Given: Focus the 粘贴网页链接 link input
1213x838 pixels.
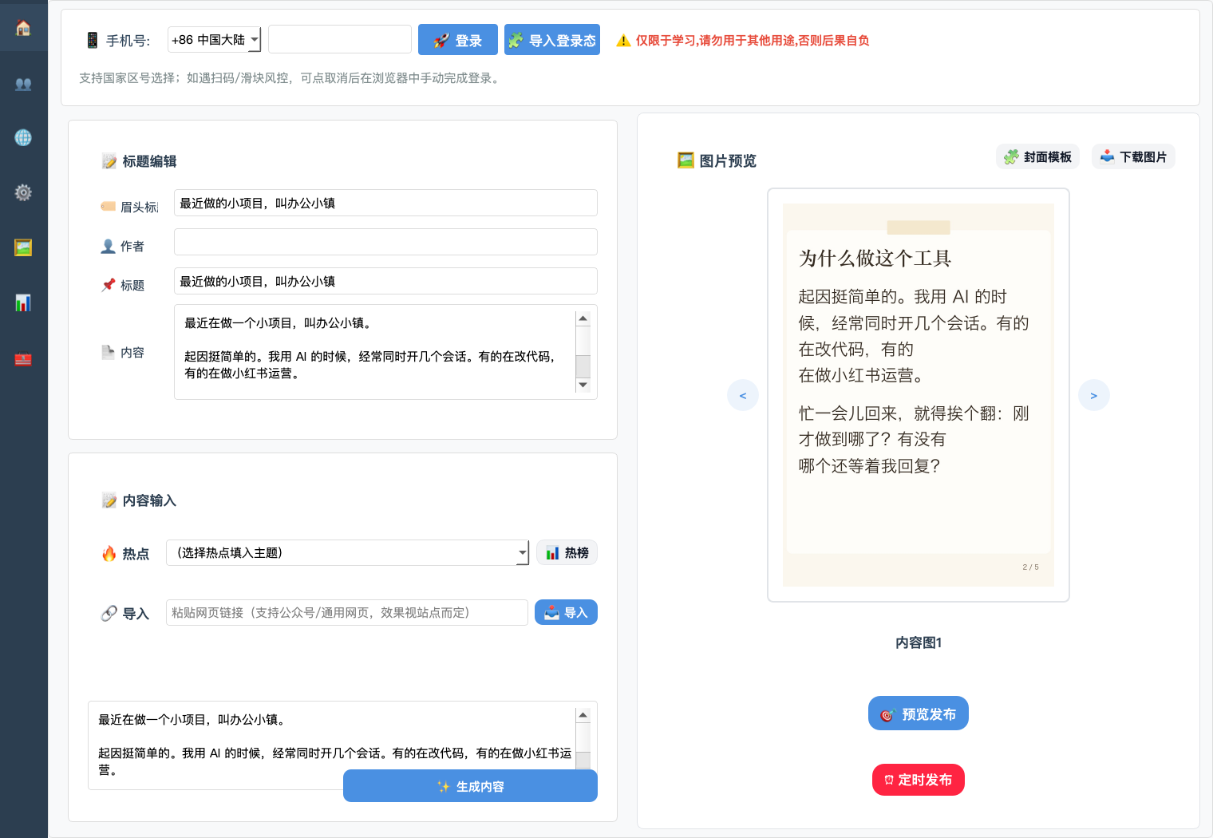Looking at the screenshot, I should click(347, 612).
